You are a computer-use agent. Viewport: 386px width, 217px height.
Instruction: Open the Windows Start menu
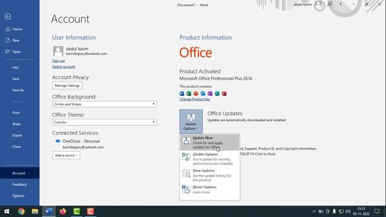[x=7, y=212]
